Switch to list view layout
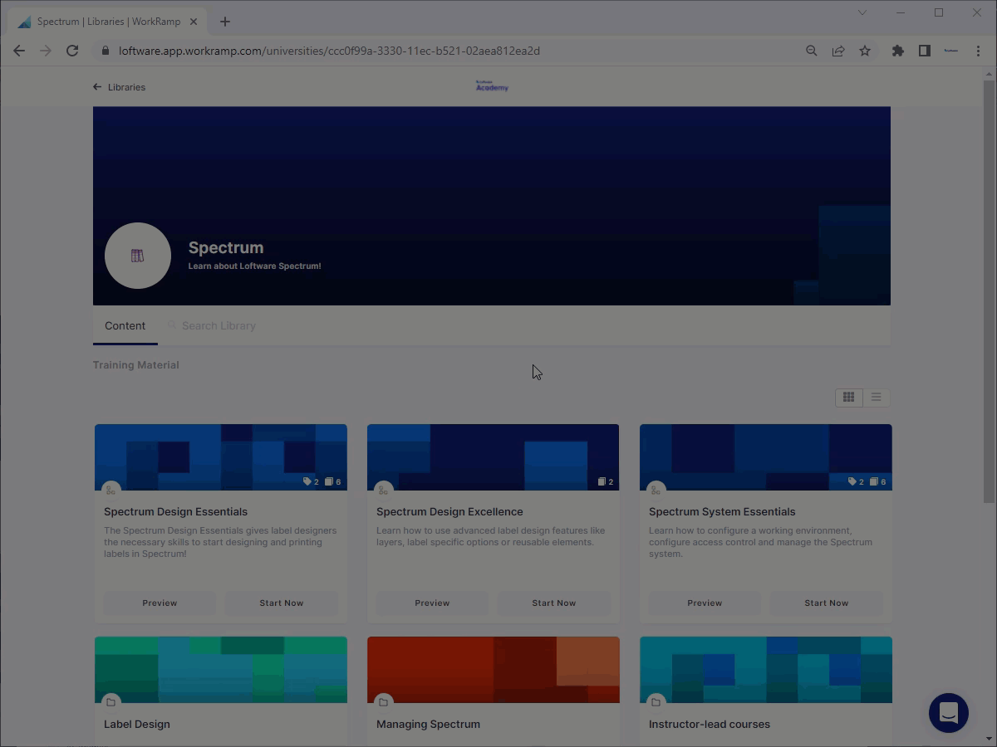Screen dimensions: 997x747 [876, 397]
